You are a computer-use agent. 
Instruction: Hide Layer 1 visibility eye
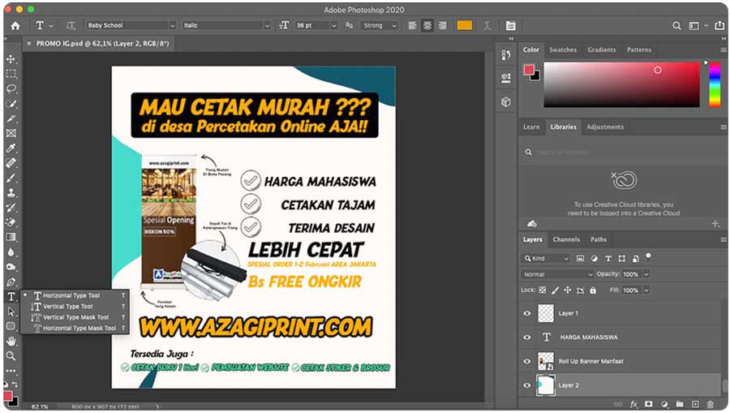pos(527,313)
